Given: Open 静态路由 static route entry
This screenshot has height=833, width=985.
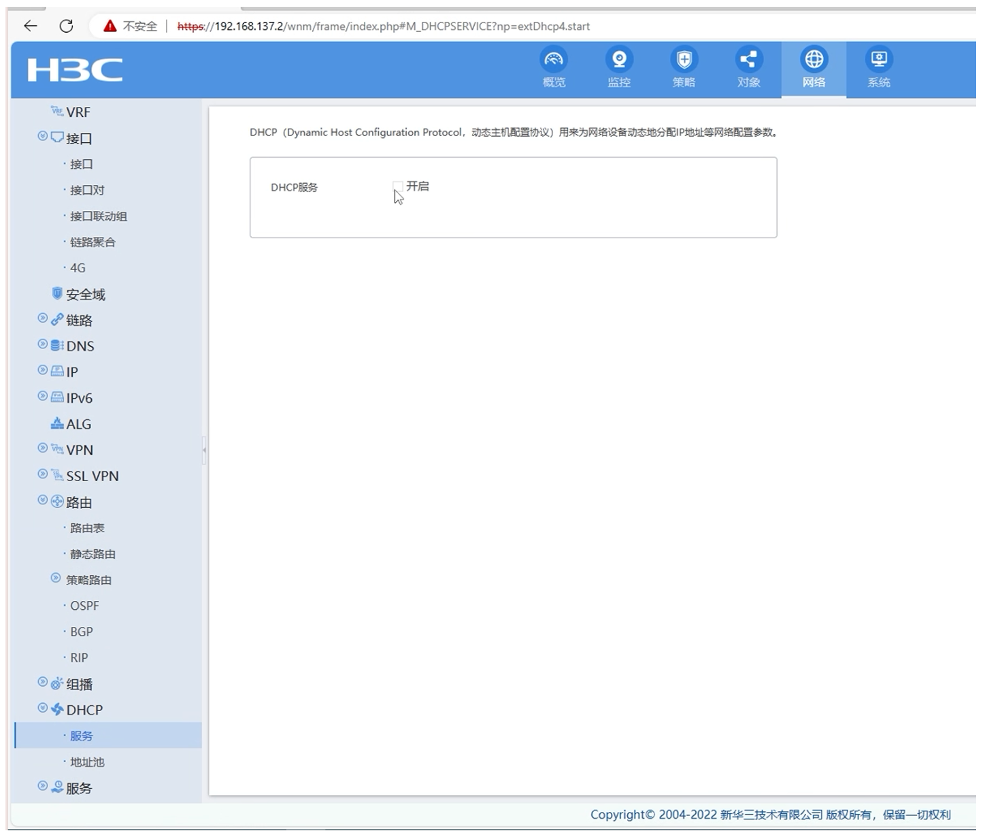Looking at the screenshot, I should tap(93, 554).
